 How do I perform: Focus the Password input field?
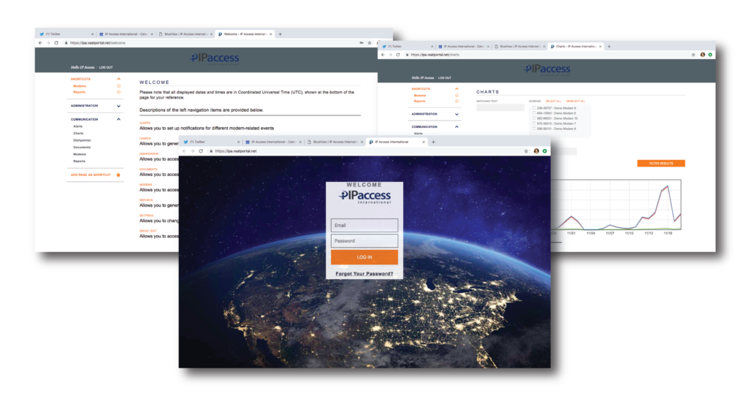coord(364,241)
